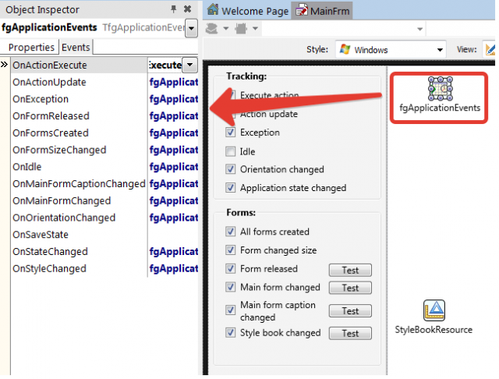499x379 pixels.
Task: Click the Windows logo in Style combo
Action: click(345, 49)
